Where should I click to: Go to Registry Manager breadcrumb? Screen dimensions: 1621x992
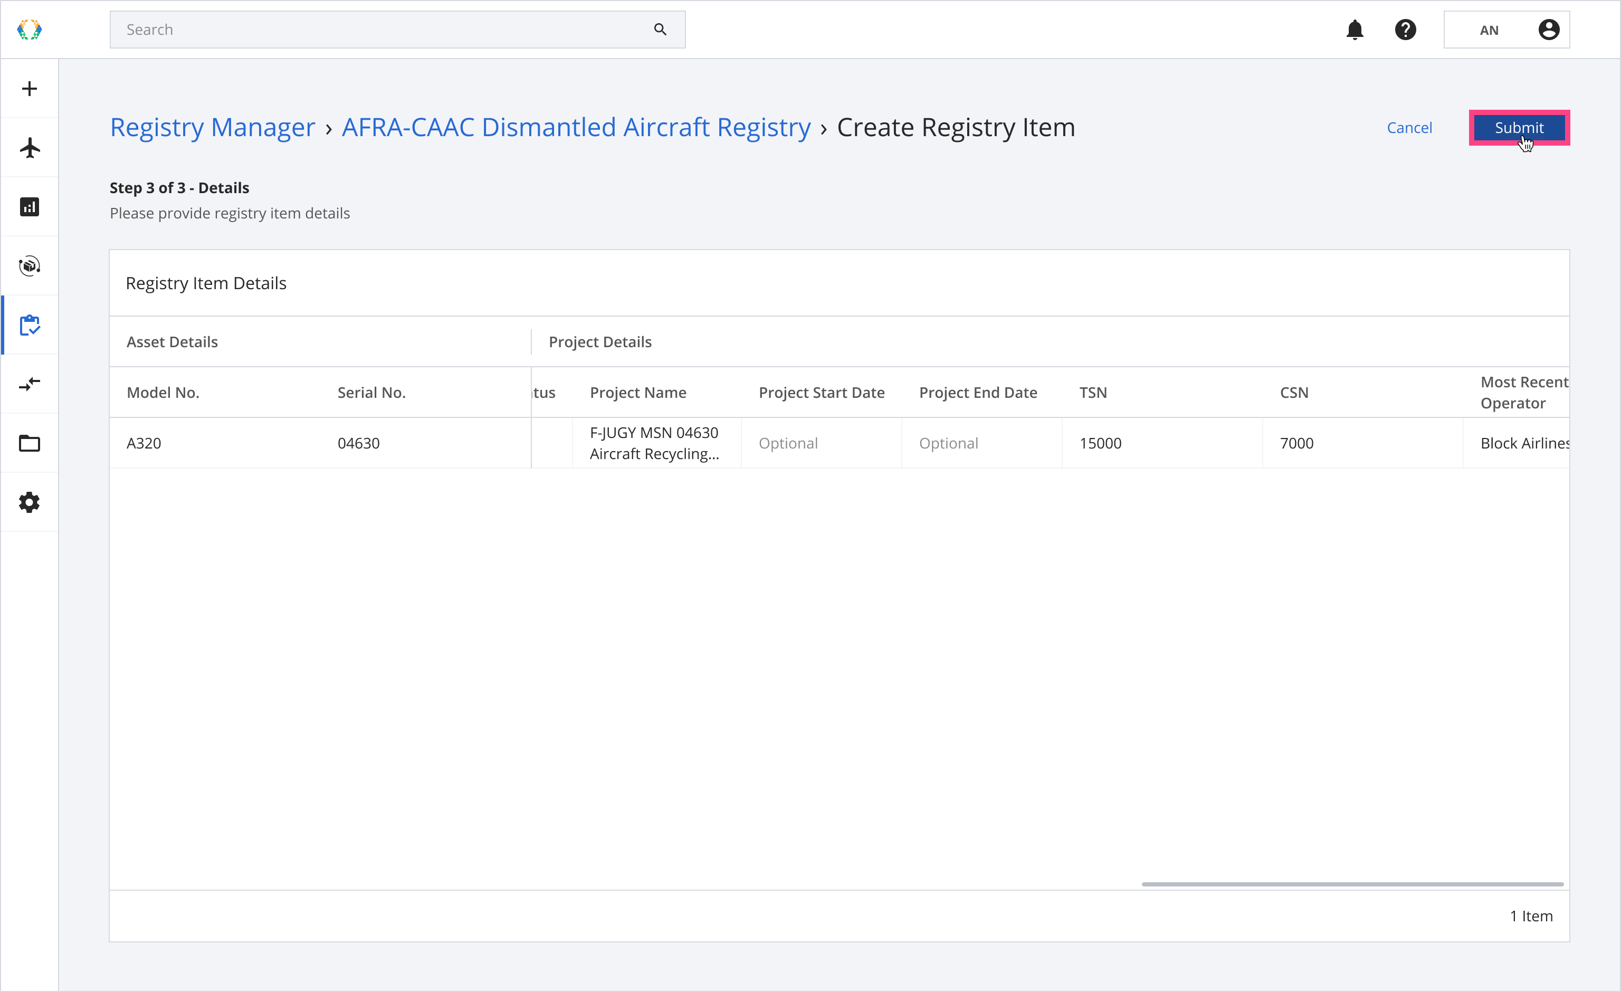tap(213, 128)
